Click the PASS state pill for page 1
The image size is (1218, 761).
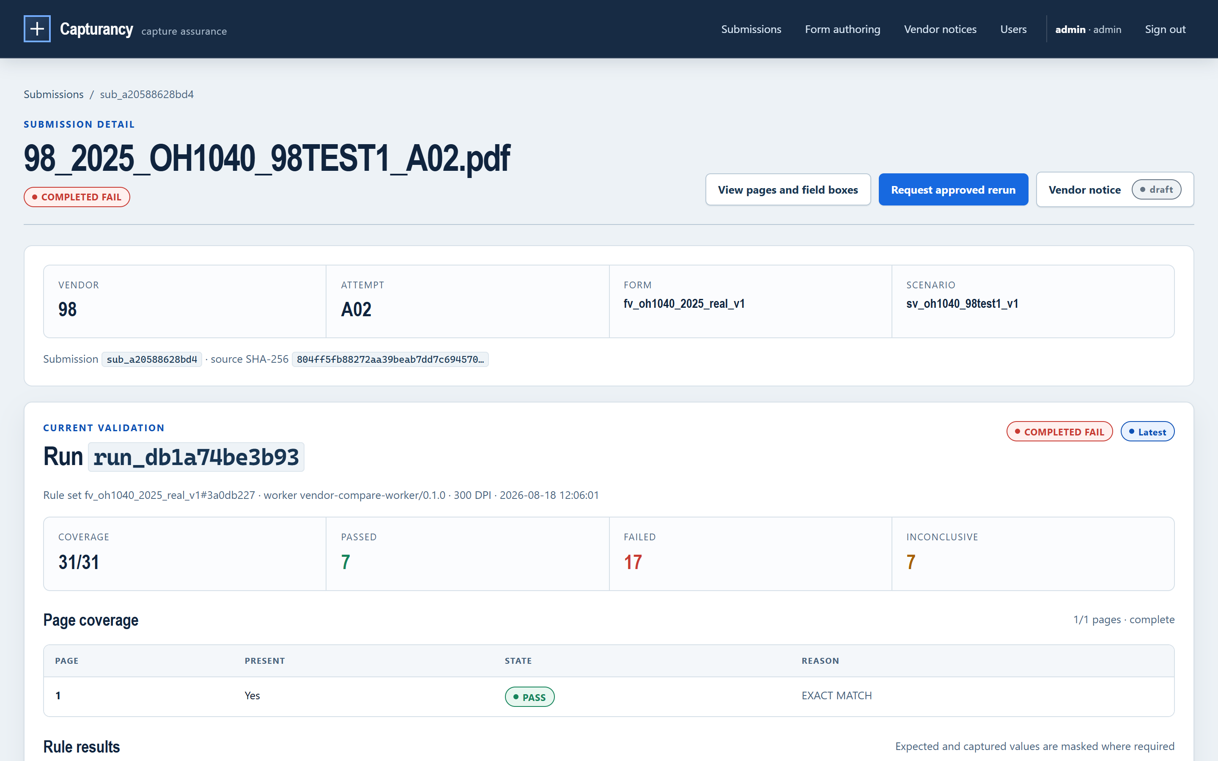(529, 697)
